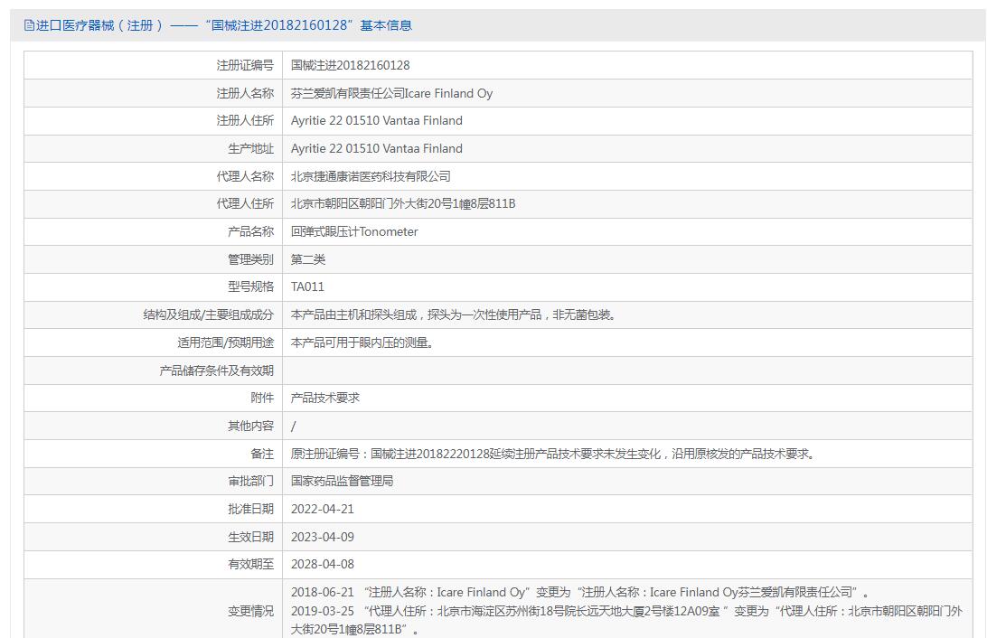The height and width of the screenshot is (638, 987).
Task: Click the model specification TA011
Action: [307, 286]
